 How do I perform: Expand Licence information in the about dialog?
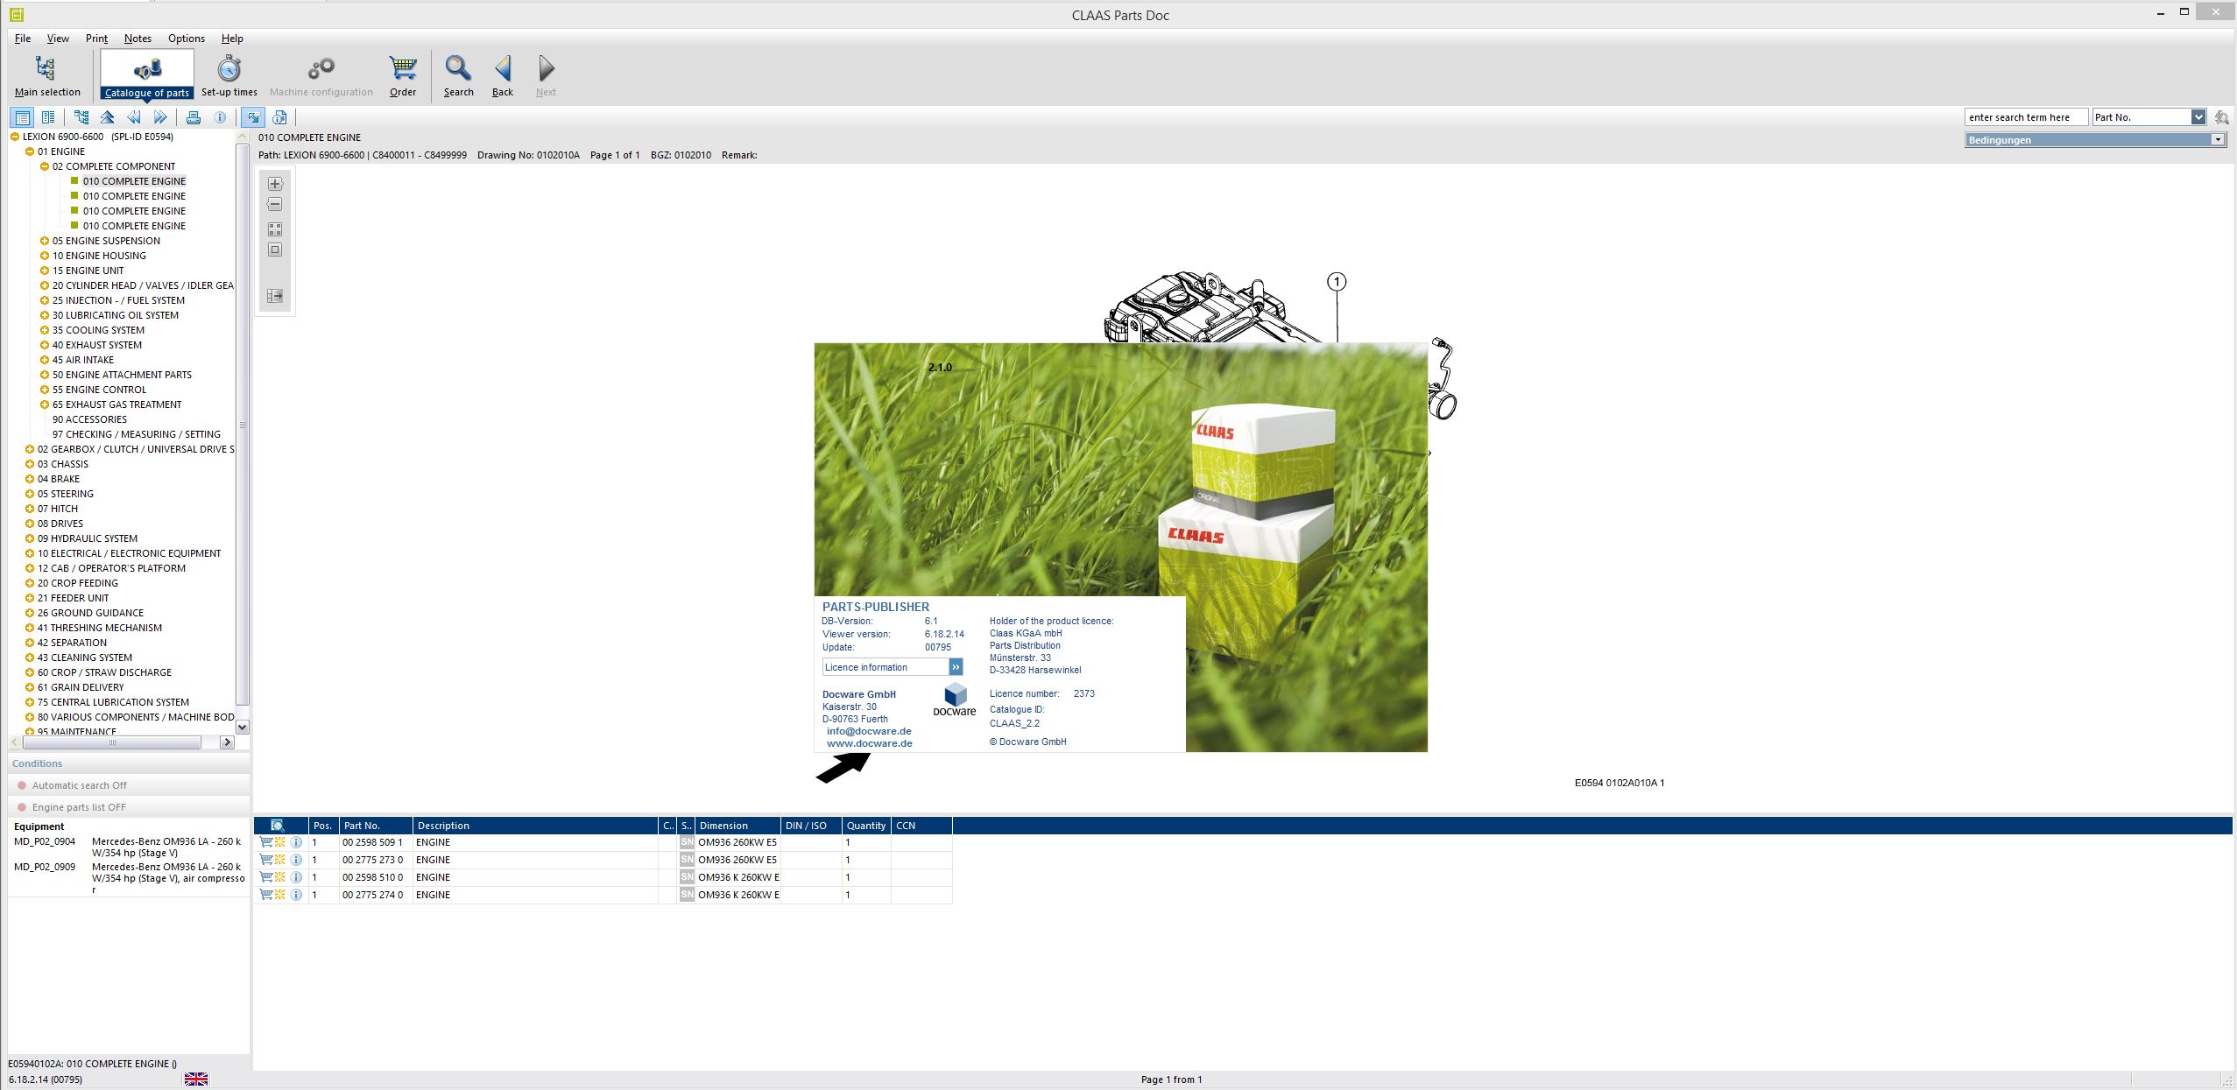[956, 667]
